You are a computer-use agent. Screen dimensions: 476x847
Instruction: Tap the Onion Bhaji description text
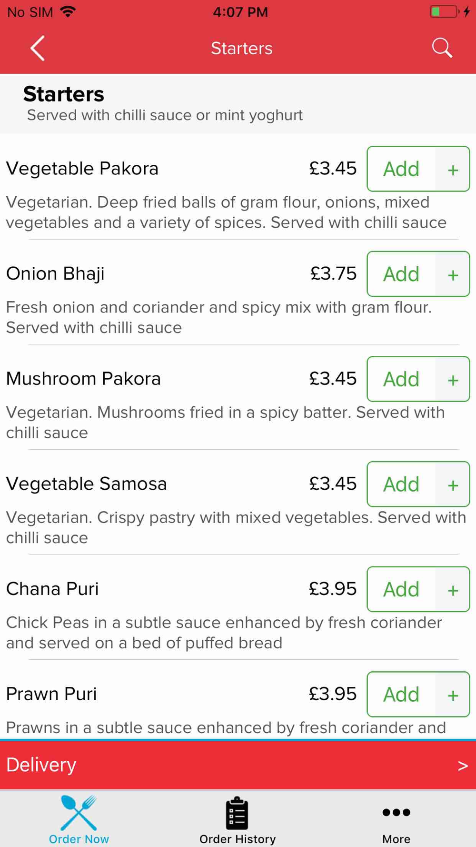point(219,317)
